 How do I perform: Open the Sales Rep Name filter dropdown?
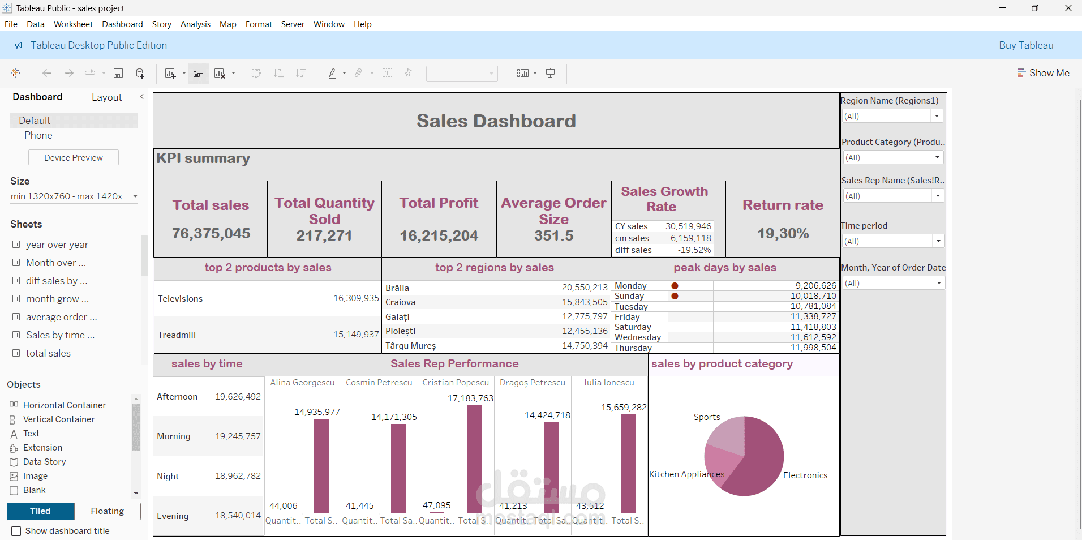938,195
